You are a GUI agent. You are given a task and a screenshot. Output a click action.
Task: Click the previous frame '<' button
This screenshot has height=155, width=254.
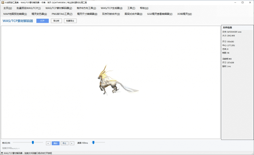48,143
